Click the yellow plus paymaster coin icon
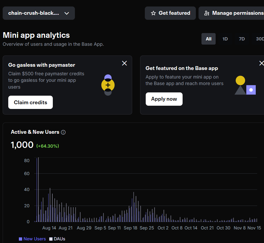This screenshot has width=264, height=243. pyautogui.click(x=108, y=85)
